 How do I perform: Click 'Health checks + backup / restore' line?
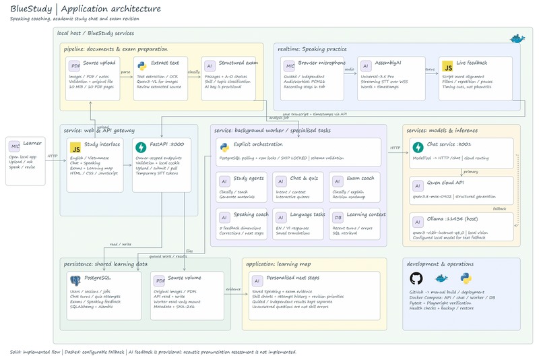tap(441, 308)
